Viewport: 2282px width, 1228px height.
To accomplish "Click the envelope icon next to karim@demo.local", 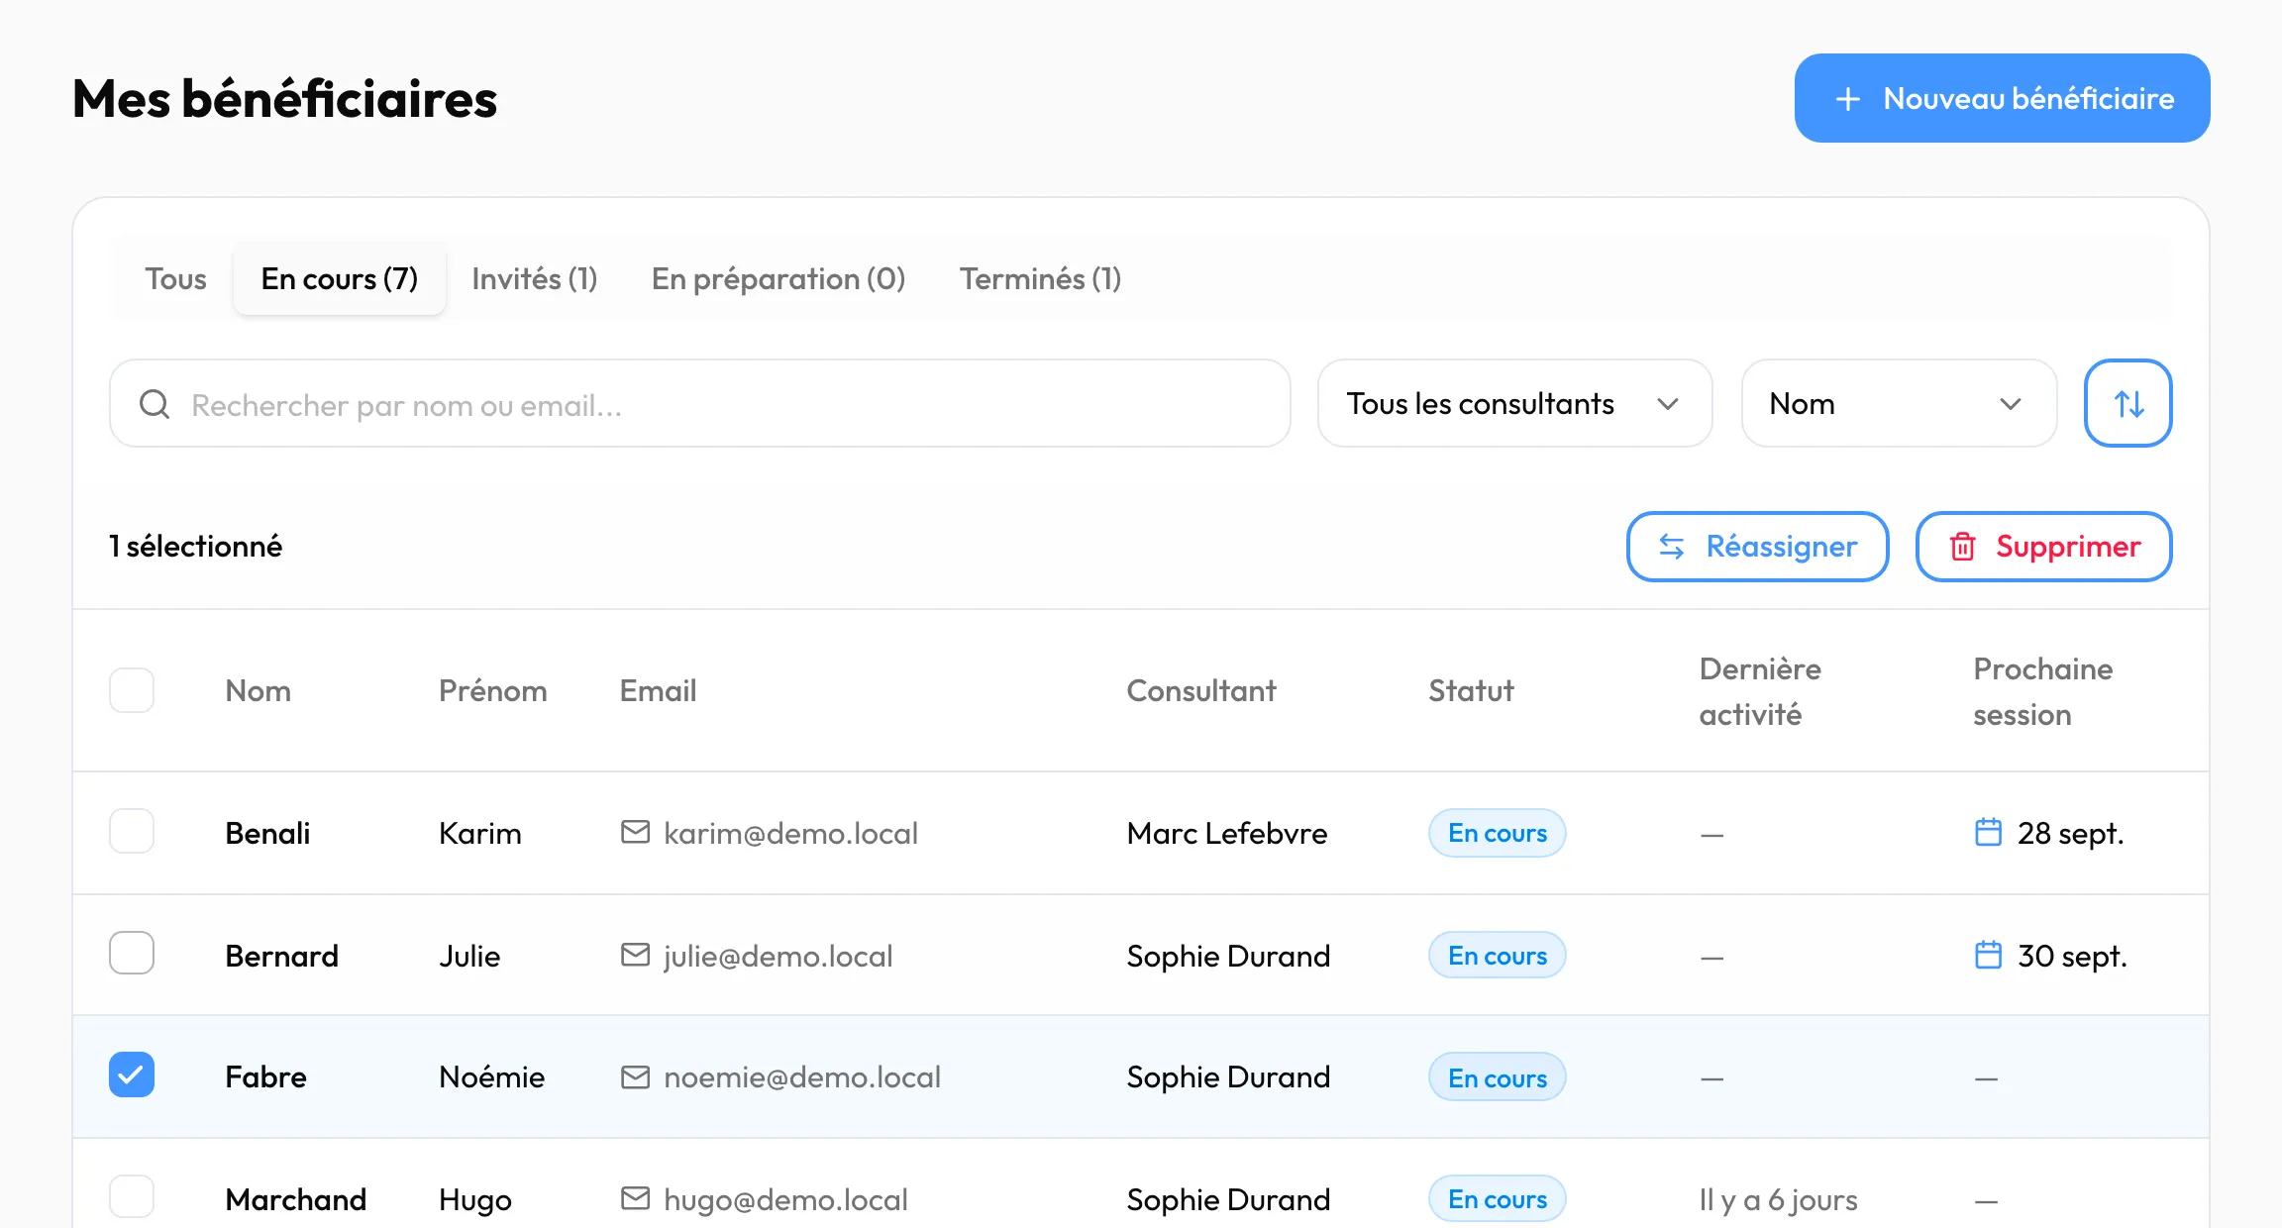I will tap(635, 832).
